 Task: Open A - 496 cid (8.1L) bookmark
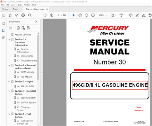pos(25,86)
